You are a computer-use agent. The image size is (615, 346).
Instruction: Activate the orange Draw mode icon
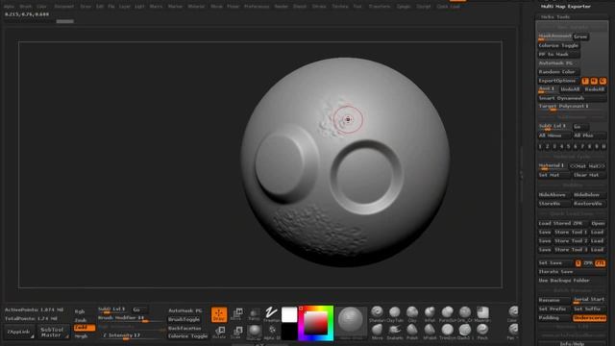(x=219, y=314)
